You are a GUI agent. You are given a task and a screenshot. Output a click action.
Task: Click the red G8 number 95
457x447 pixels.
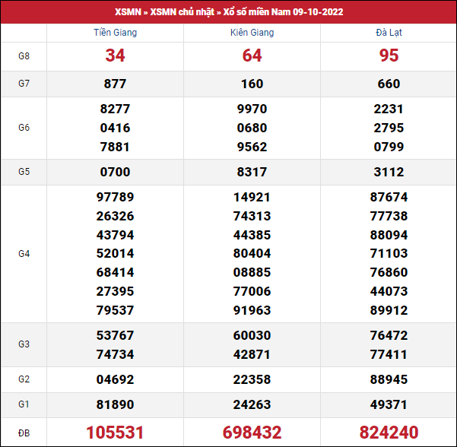(x=389, y=55)
